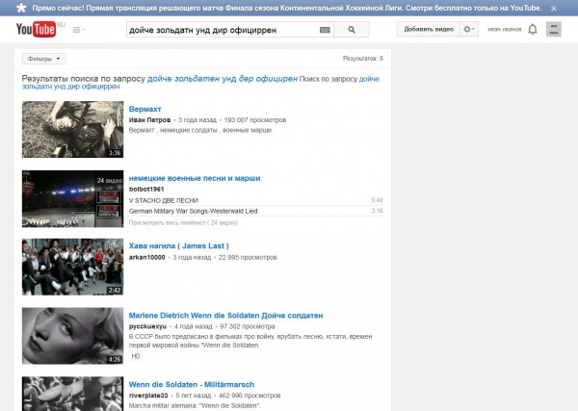Open the Militärmarsch video thumbnail
The height and width of the screenshot is (411, 578).
click(x=72, y=394)
